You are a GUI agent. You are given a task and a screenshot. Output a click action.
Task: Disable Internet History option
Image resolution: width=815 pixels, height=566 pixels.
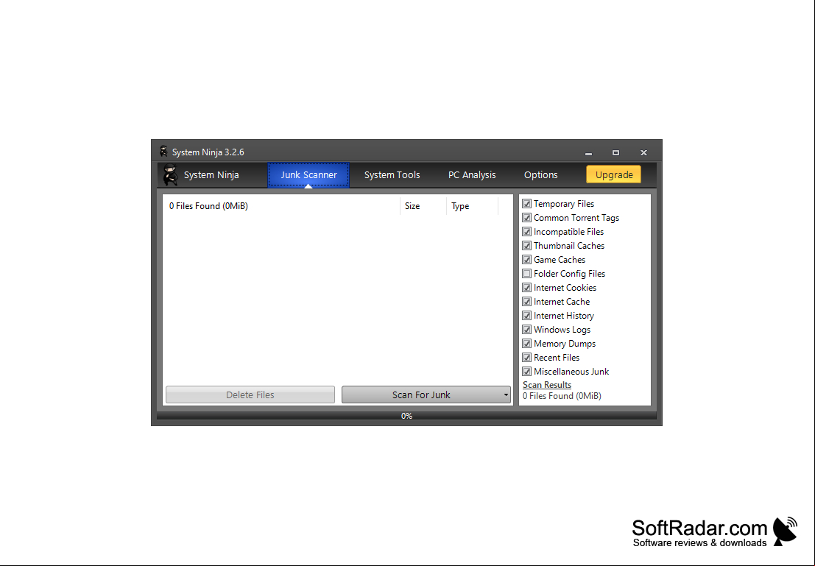pyautogui.click(x=526, y=316)
